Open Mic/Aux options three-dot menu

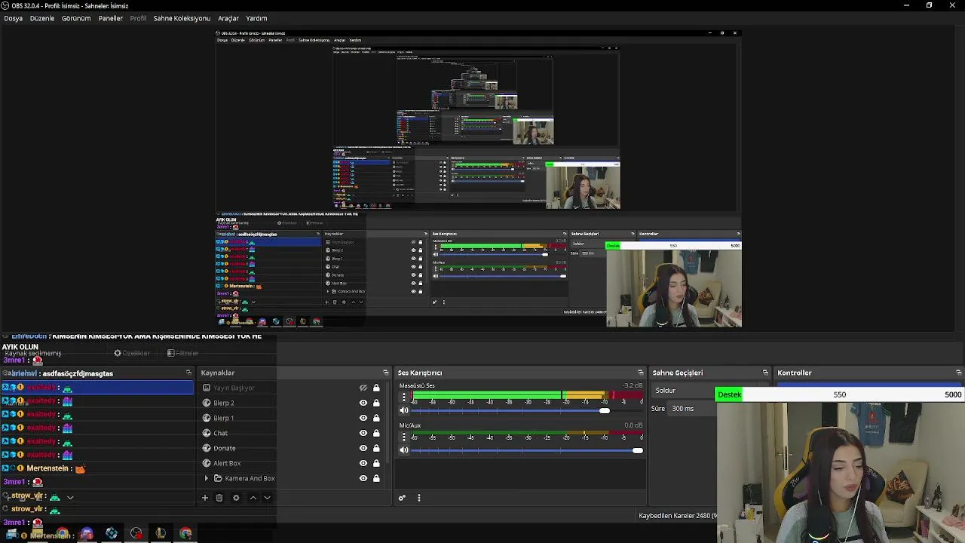[404, 436]
